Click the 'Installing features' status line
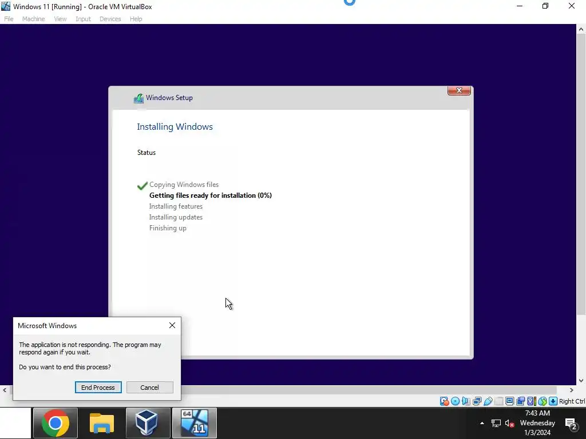Image resolution: width=586 pixels, height=439 pixels. [176, 206]
